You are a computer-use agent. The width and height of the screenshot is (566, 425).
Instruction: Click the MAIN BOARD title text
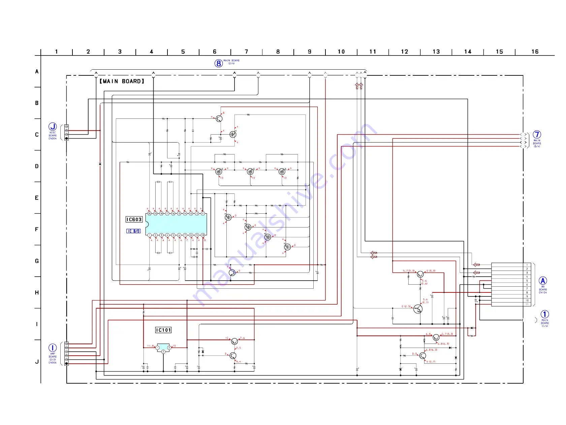coord(122,81)
